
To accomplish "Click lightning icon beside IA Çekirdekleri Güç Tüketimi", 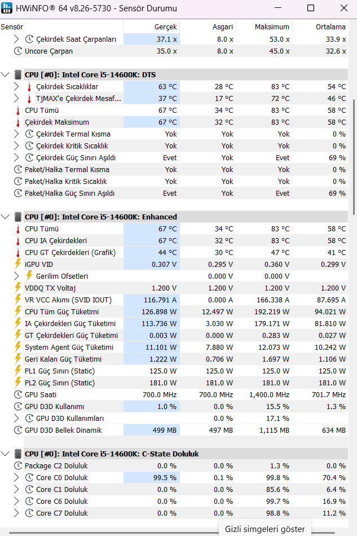I will point(17,323).
